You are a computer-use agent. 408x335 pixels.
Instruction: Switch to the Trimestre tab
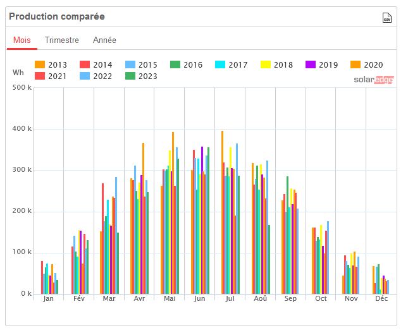tap(61, 40)
